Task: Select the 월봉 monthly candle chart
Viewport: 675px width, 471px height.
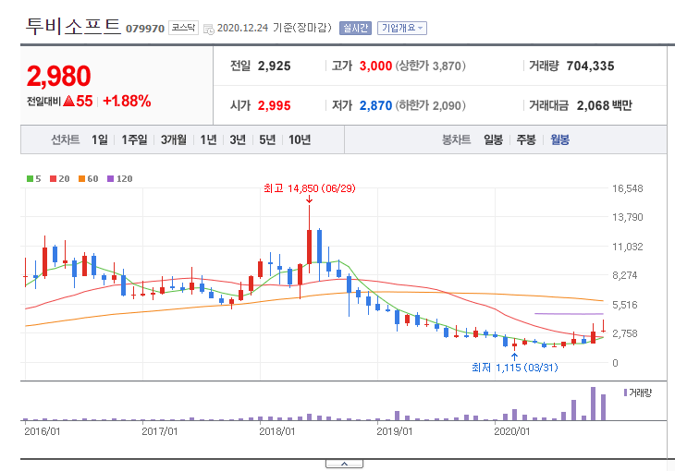Action: (x=559, y=139)
